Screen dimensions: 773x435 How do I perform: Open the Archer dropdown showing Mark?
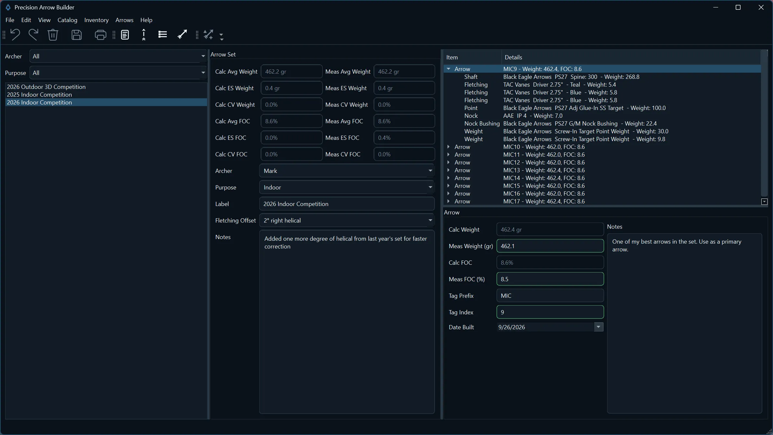point(347,171)
